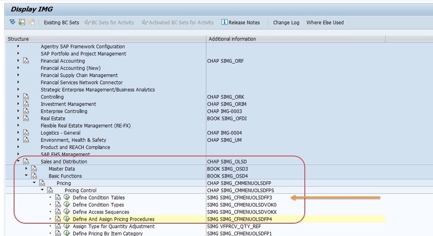Open Existing BC Sets
This screenshot has width=433, height=236.
[61, 22]
